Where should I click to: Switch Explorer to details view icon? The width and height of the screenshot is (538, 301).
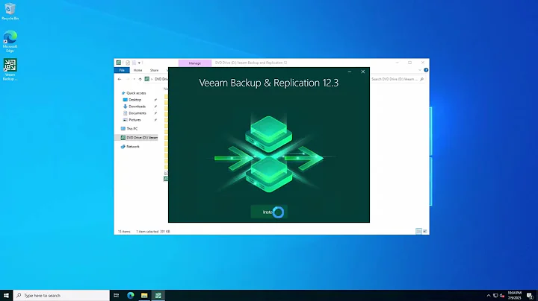[418, 232]
